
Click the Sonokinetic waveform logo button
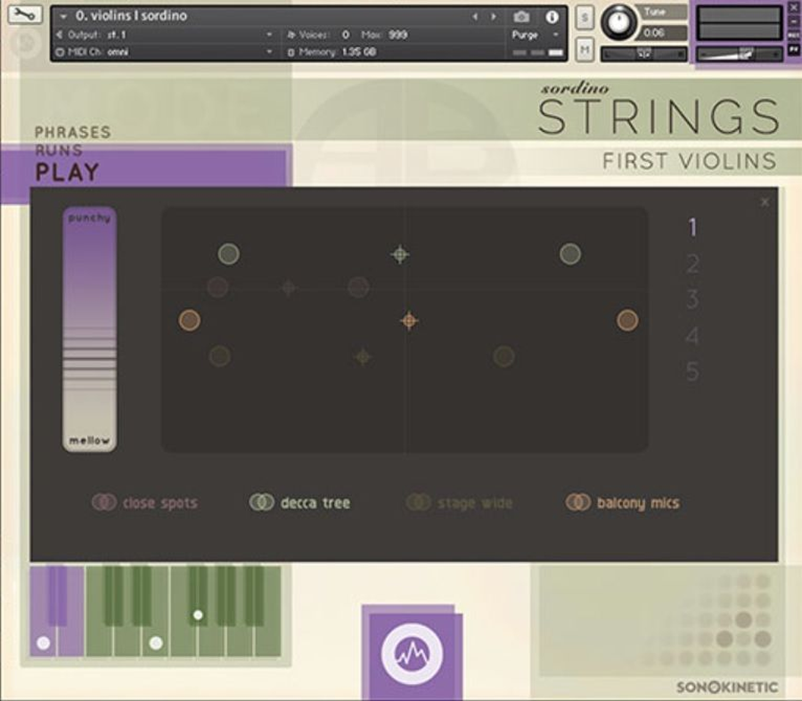click(x=413, y=654)
